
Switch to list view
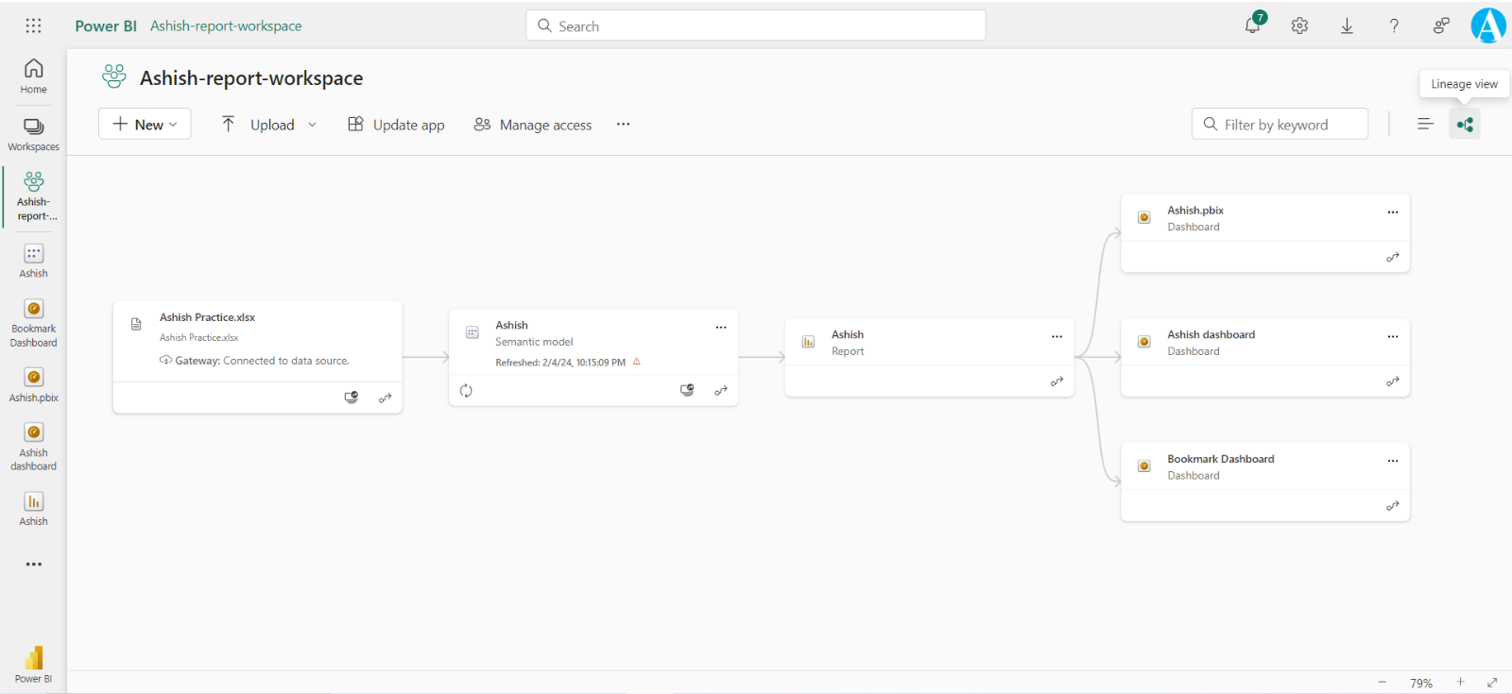click(x=1425, y=125)
